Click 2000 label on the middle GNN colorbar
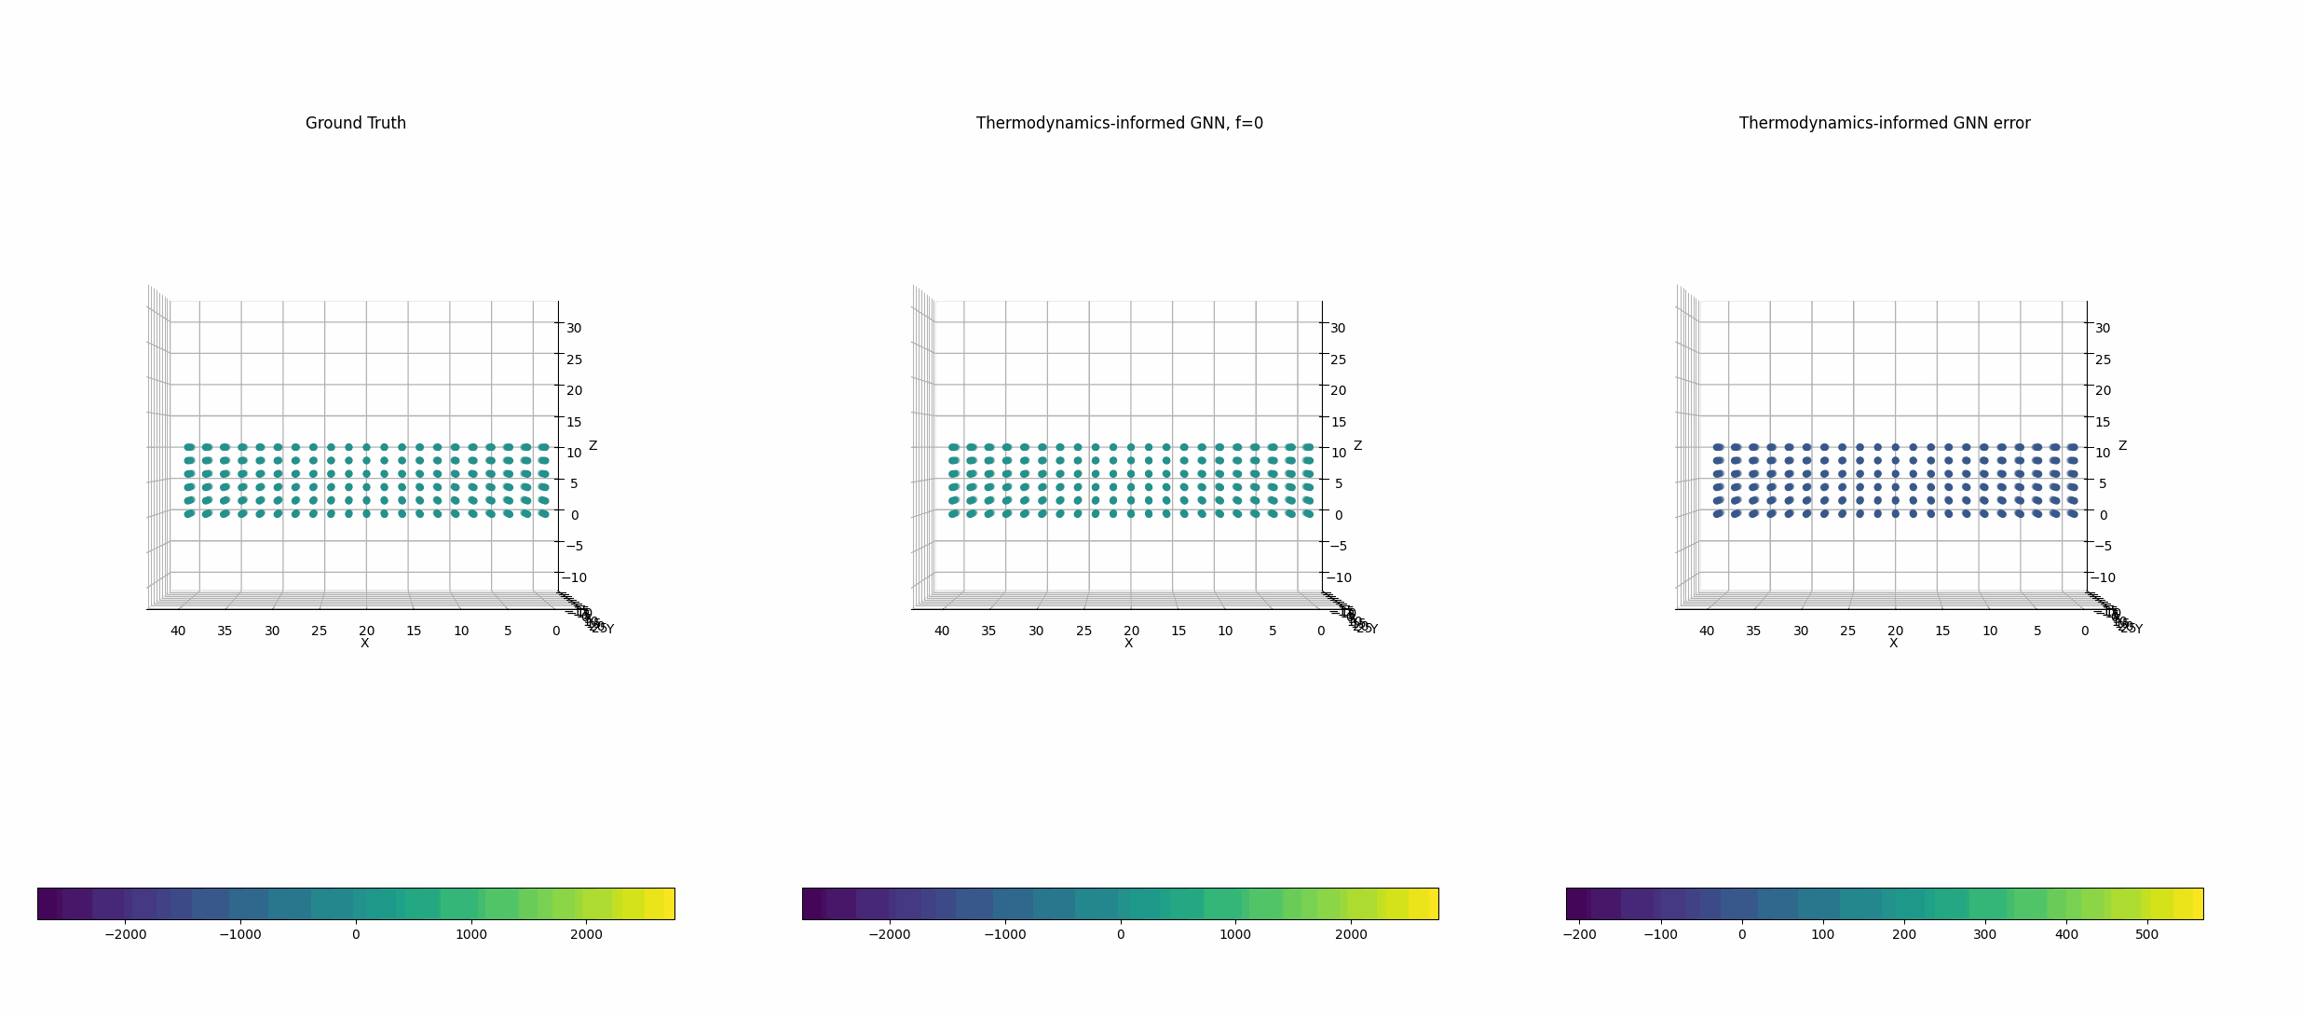This screenshot has width=2302, height=1018. point(1351,934)
